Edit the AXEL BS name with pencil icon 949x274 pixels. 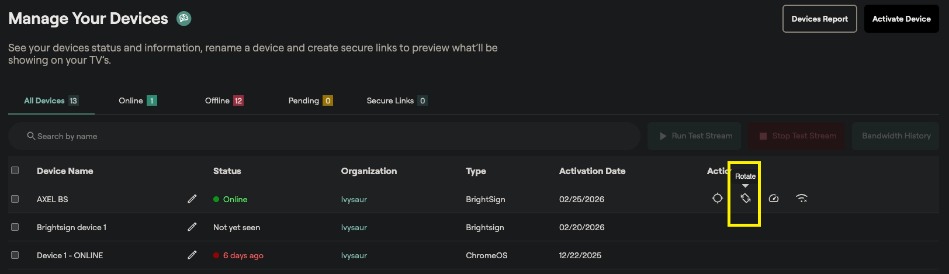192,199
